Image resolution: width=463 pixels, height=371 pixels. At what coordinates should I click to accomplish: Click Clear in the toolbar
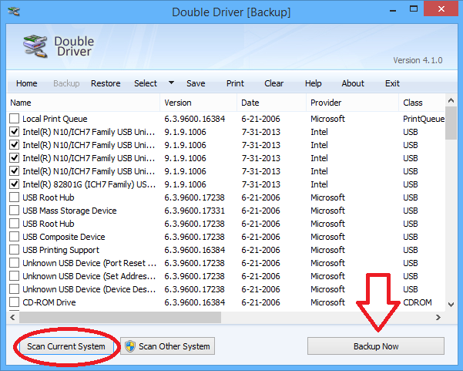(x=274, y=83)
